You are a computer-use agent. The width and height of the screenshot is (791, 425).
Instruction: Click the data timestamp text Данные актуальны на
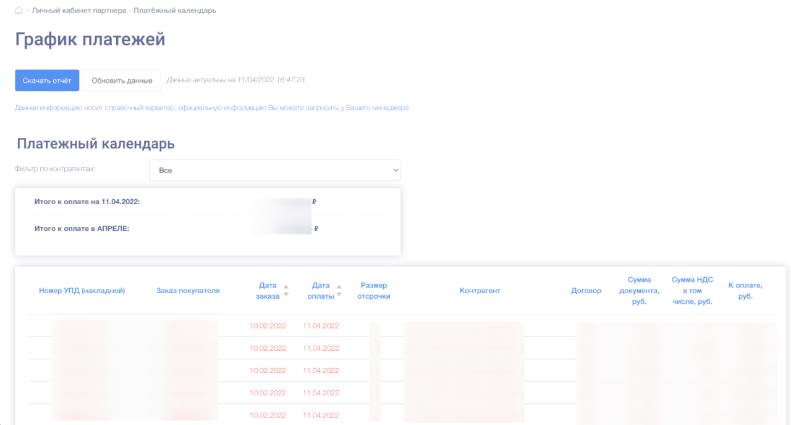235,80
